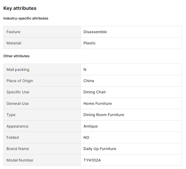This screenshot has width=186, height=169.
Task: Click the Home Furniture value
Action: (98, 103)
